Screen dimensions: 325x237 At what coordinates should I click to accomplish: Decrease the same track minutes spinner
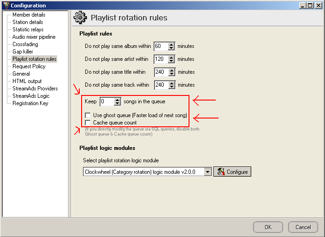click(x=171, y=87)
